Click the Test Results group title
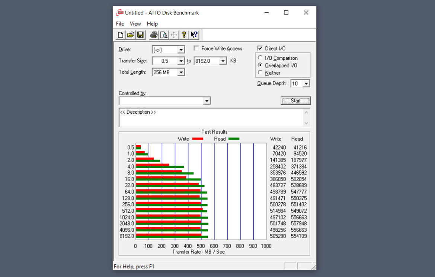The width and height of the screenshot is (435, 277). 214,132
